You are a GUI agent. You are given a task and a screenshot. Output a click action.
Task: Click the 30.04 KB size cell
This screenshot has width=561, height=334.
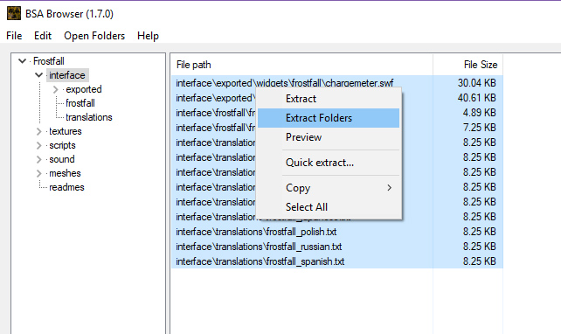point(476,83)
